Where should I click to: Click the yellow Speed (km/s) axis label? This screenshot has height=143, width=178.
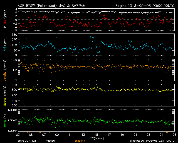[4, 96]
